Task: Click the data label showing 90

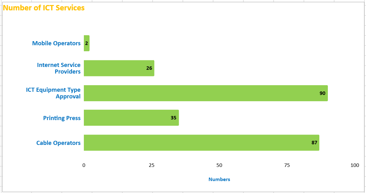Action: click(322, 93)
